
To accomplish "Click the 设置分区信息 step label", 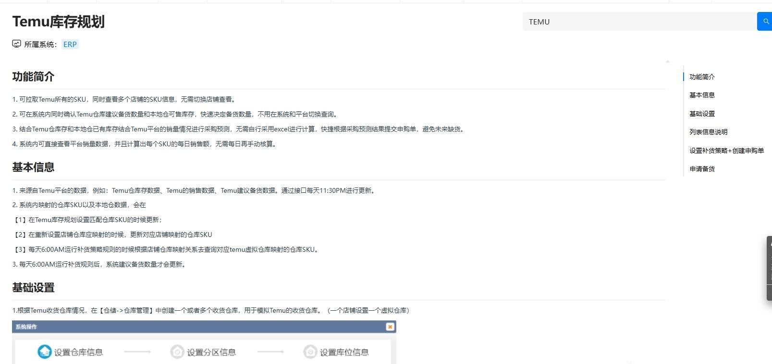I will 211,352.
